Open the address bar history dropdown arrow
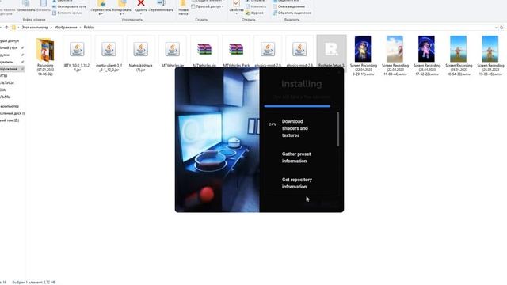 coord(497,28)
